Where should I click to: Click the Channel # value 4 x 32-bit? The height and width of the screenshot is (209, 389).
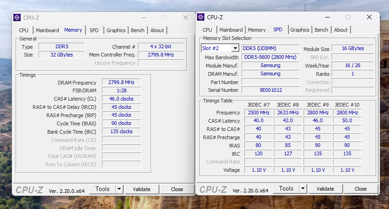(x=161, y=46)
